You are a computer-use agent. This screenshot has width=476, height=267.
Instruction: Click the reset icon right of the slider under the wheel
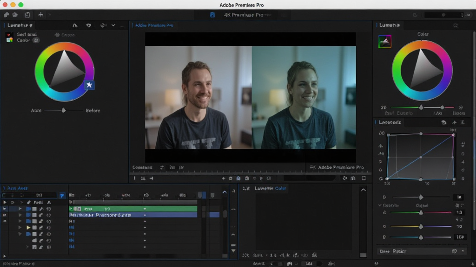(x=461, y=107)
